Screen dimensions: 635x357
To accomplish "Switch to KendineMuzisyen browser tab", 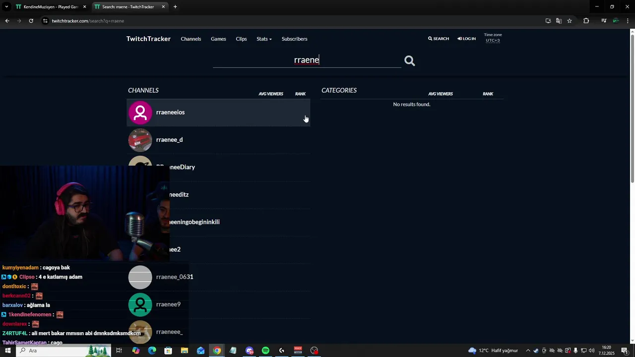I will click(x=51, y=7).
